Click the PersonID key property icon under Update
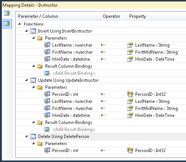 coord(130,94)
